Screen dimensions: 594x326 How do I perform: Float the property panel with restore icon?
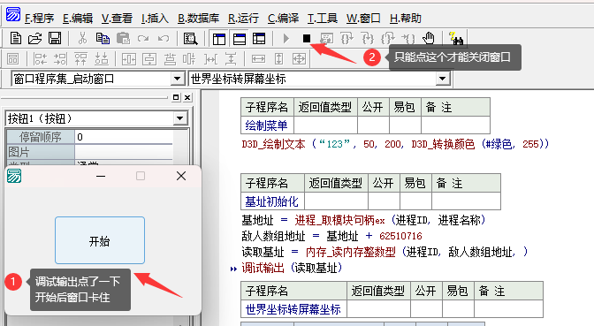pos(176,97)
